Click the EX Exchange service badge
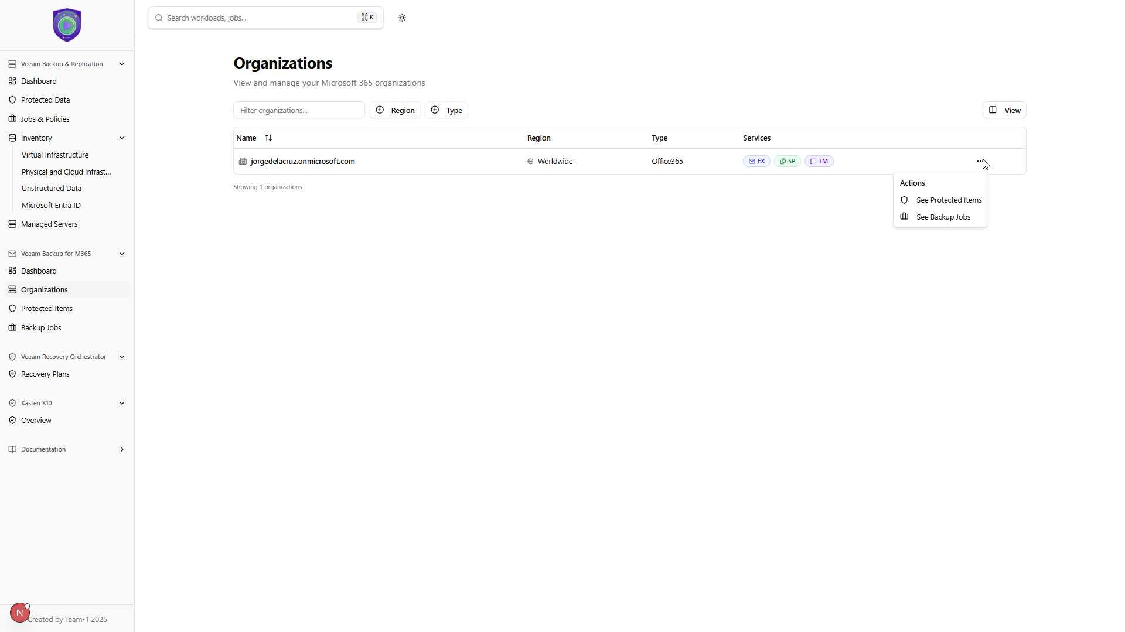Viewport: 1125px width, 632px height. point(756,161)
